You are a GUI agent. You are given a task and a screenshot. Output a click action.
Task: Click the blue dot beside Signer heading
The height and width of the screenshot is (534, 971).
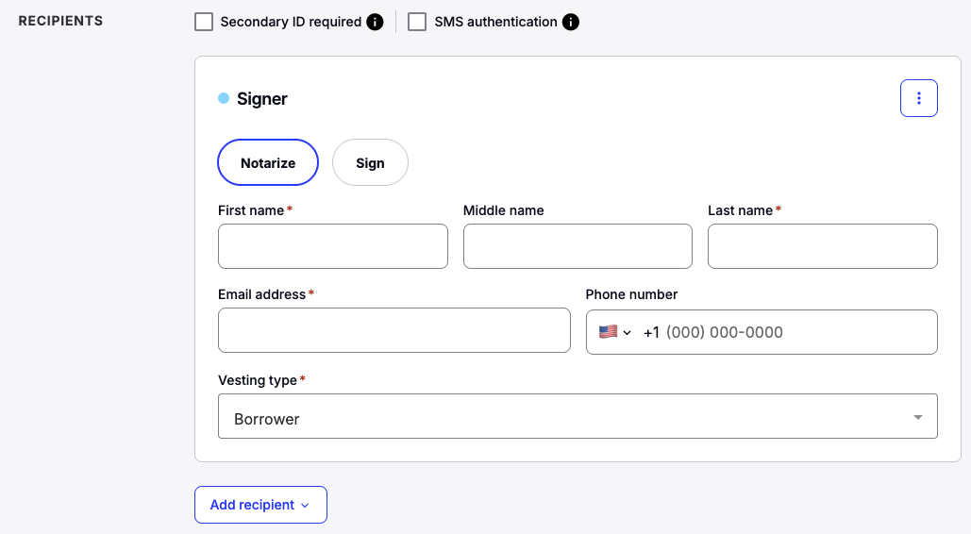point(224,98)
